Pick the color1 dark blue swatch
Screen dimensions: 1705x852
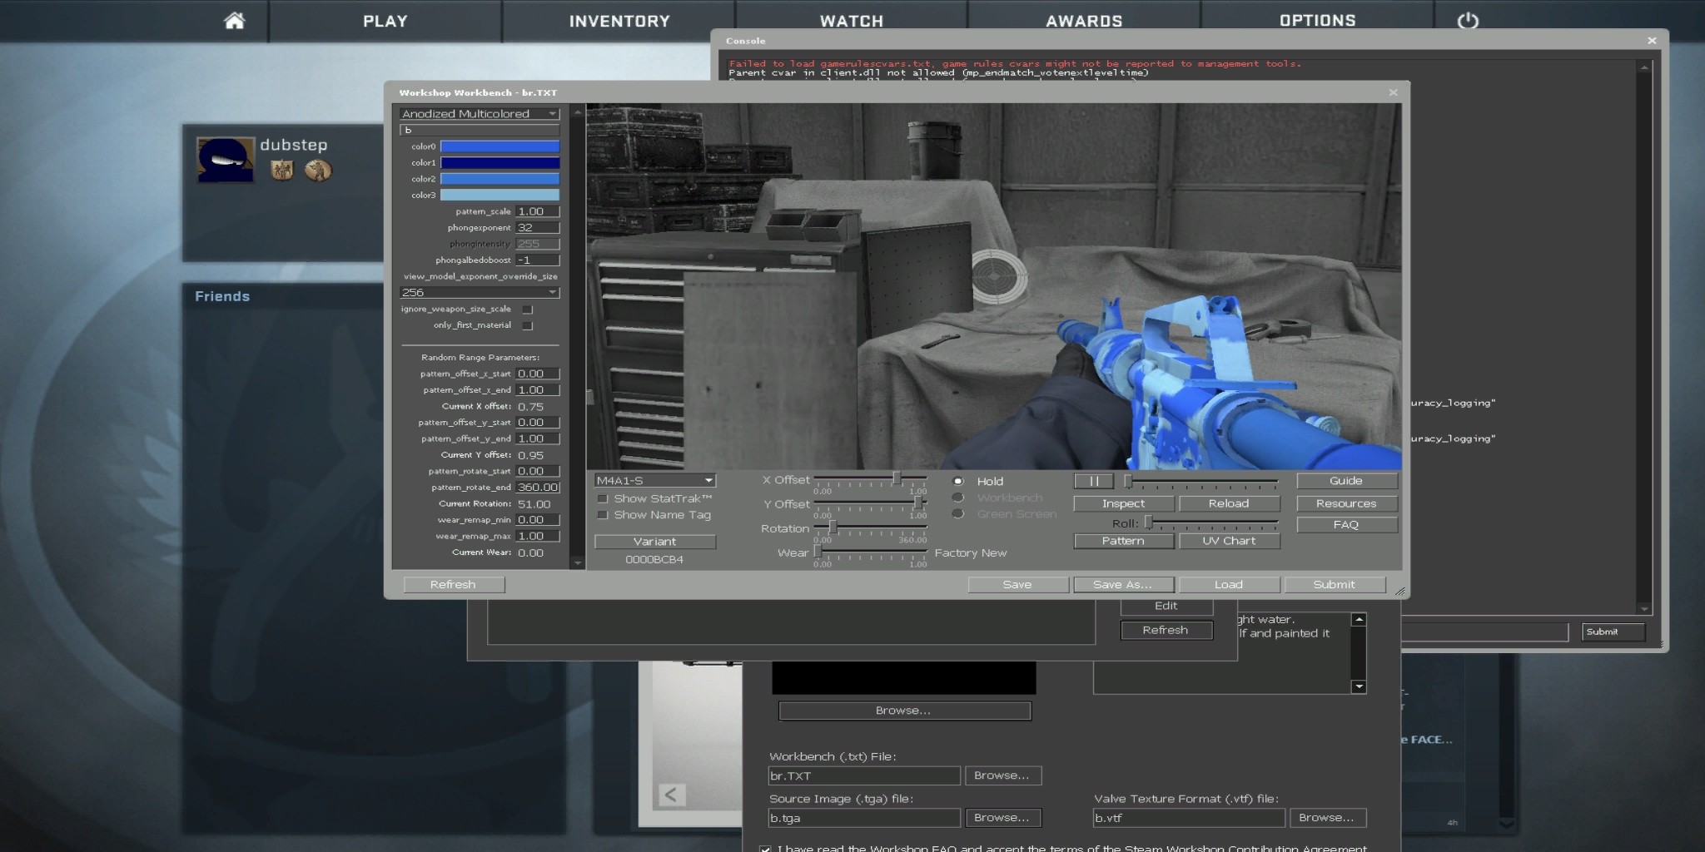coord(500,162)
